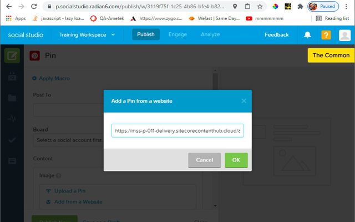Click the clipboard icon in address bar
The width and height of the screenshot is (355, 222).
[247, 7]
